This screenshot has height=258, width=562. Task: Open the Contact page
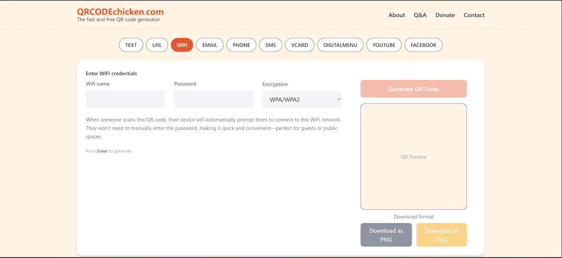click(x=474, y=15)
